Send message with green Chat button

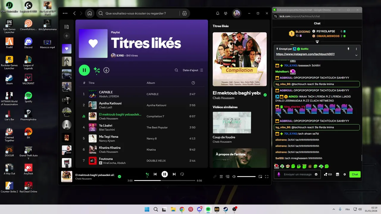355,174
